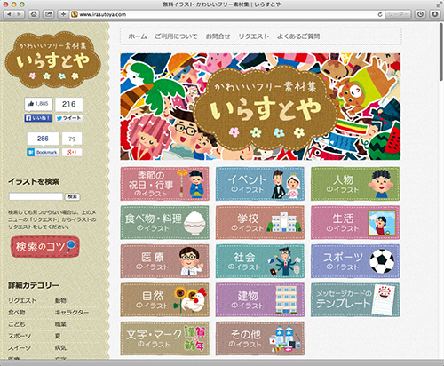
Task: Open 職業 detailed category link
Action: (60, 324)
